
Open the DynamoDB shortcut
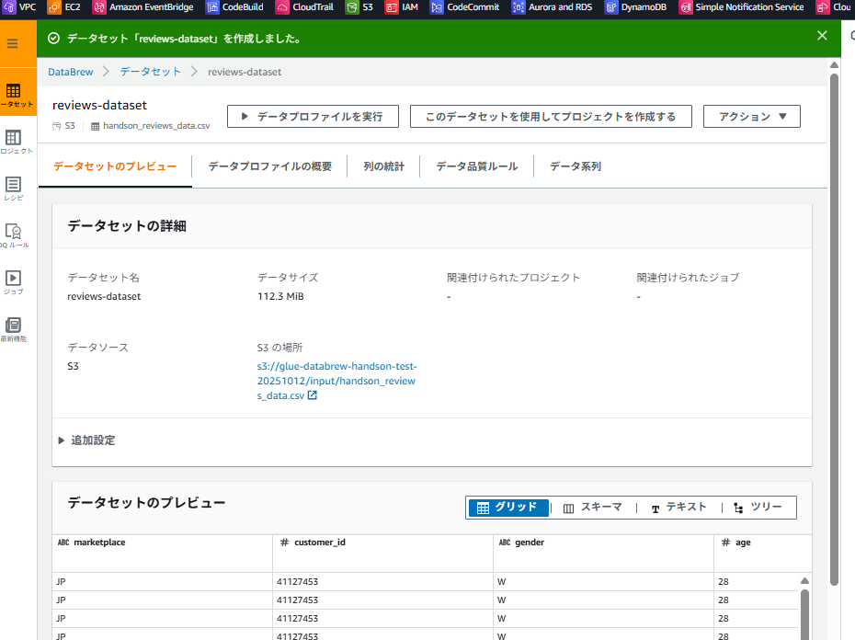coord(635,7)
